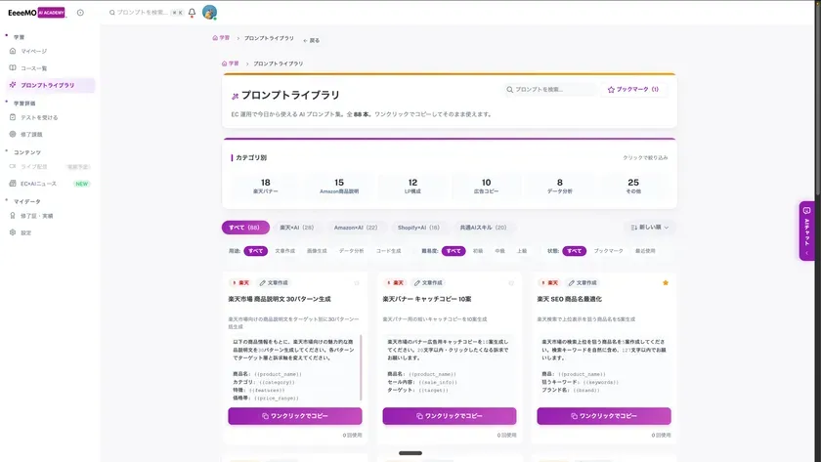Open the ブックマーク (1) list
The width and height of the screenshot is (821, 462).
point(633,90)
